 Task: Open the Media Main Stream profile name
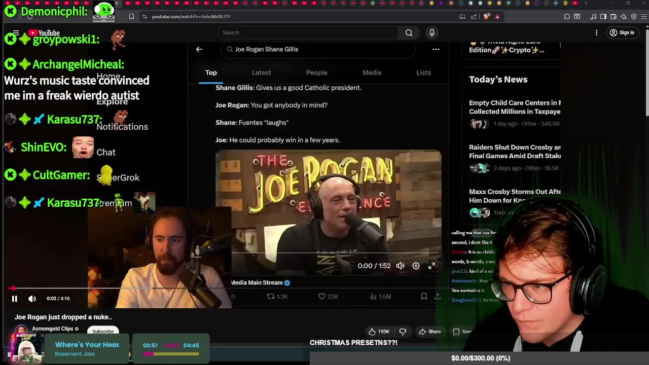tap(257, 283)
